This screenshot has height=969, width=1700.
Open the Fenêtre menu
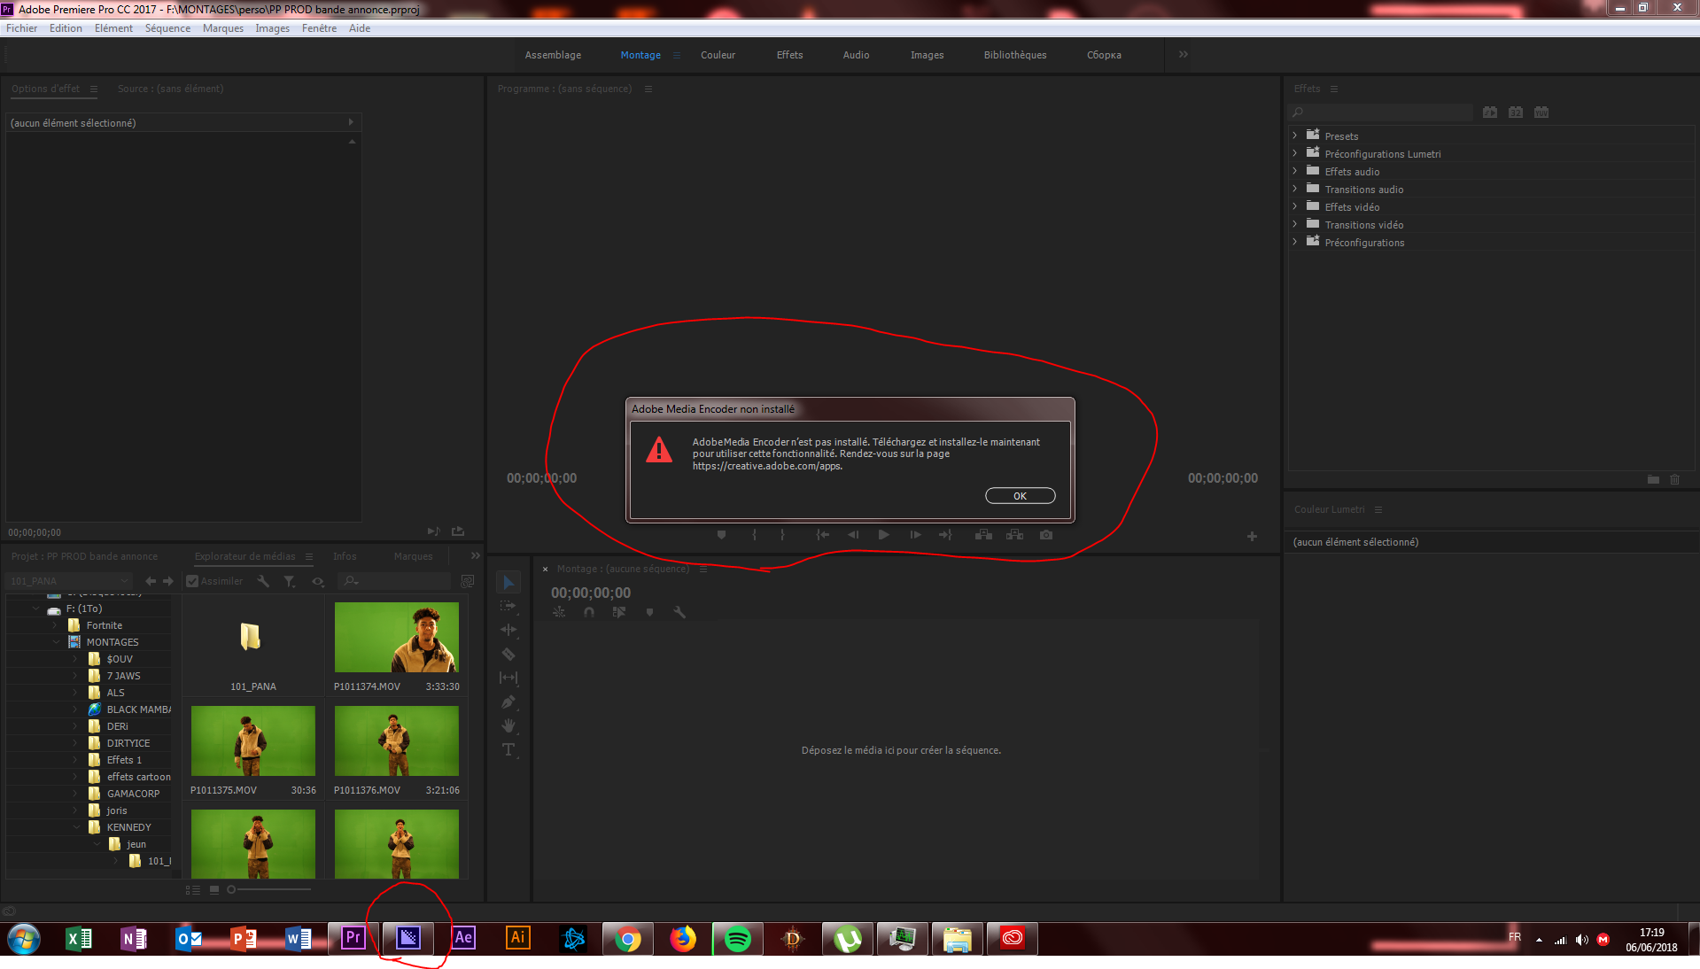coord(319,28)
